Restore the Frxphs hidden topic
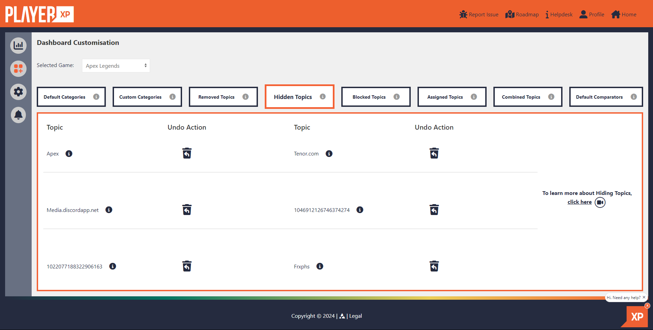The image size is (653, 330). click(434, 266)
